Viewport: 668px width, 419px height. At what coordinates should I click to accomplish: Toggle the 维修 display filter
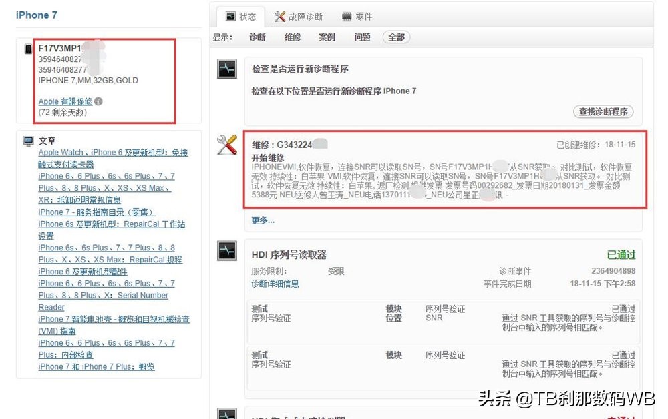pos(293,37)
